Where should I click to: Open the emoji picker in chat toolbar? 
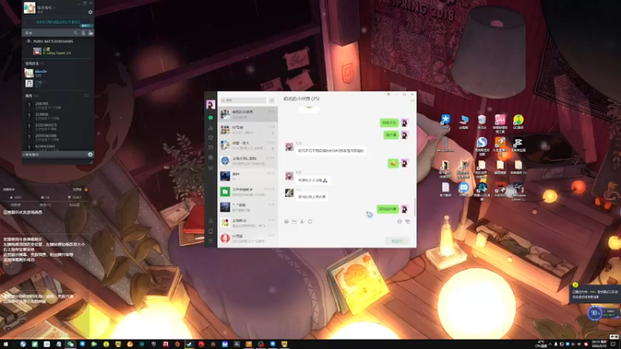[x=286, y=222]
